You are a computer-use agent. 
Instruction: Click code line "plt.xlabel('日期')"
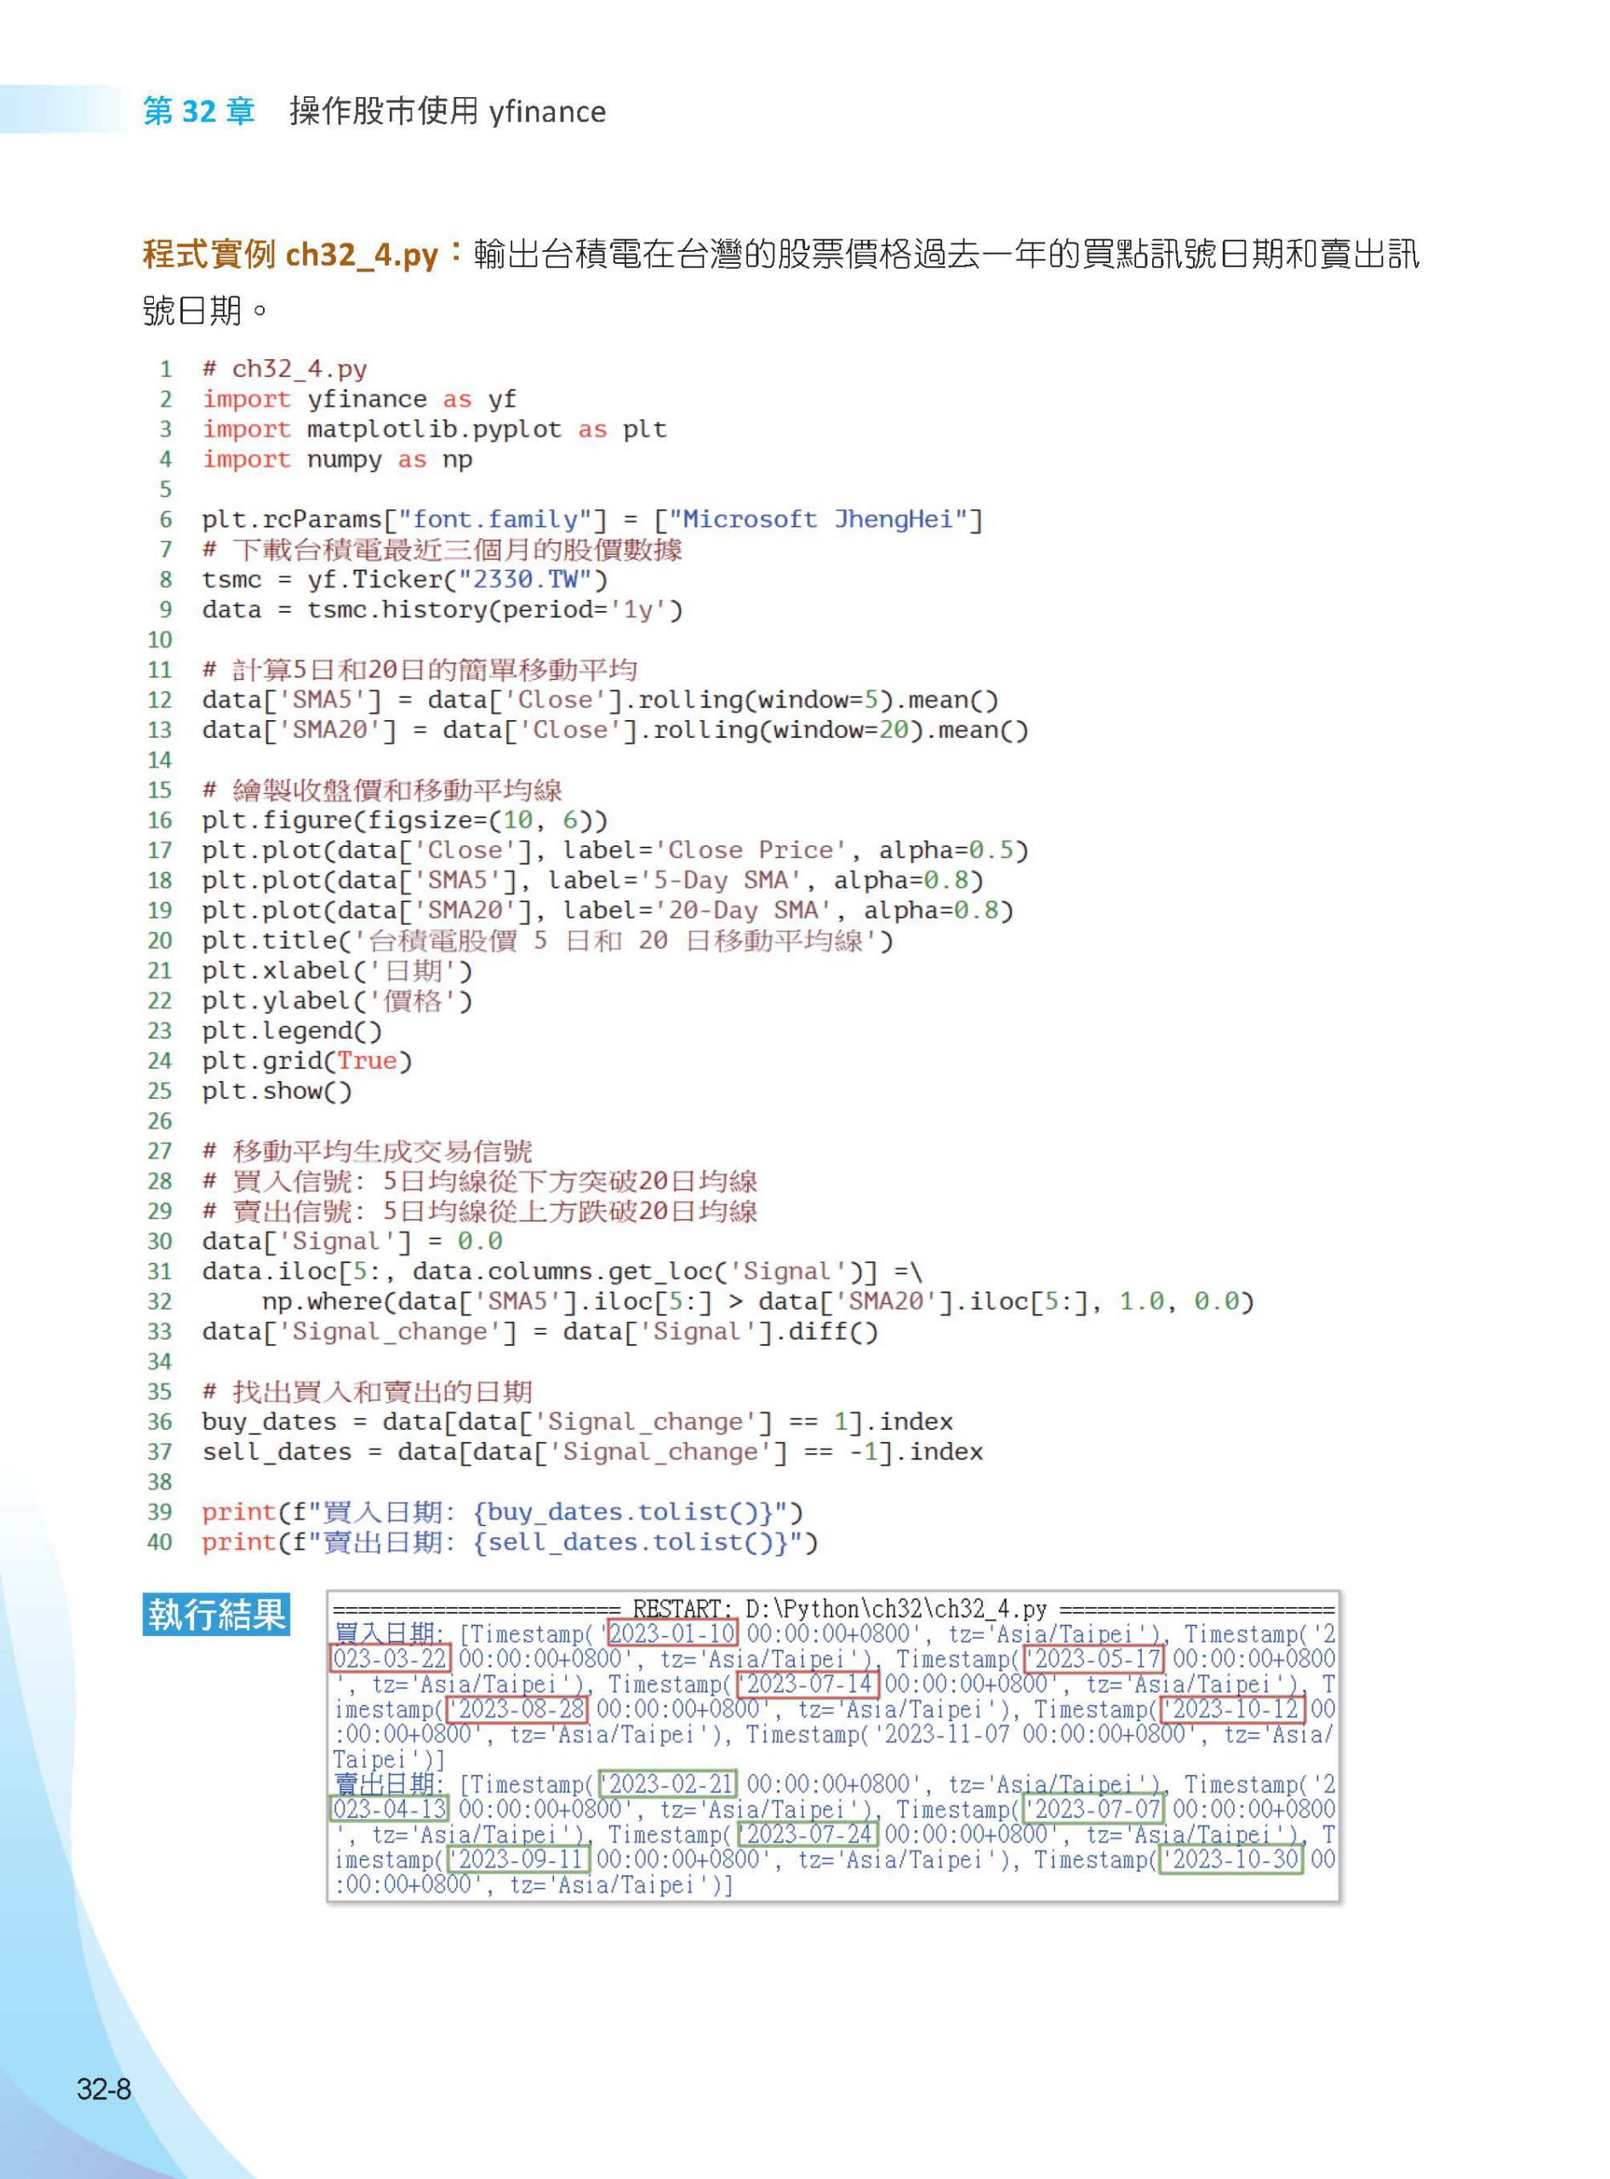point(337,971)
